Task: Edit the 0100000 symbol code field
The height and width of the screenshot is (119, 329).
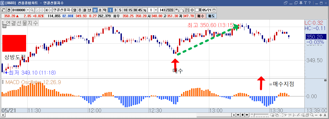Action: (19, 10)
